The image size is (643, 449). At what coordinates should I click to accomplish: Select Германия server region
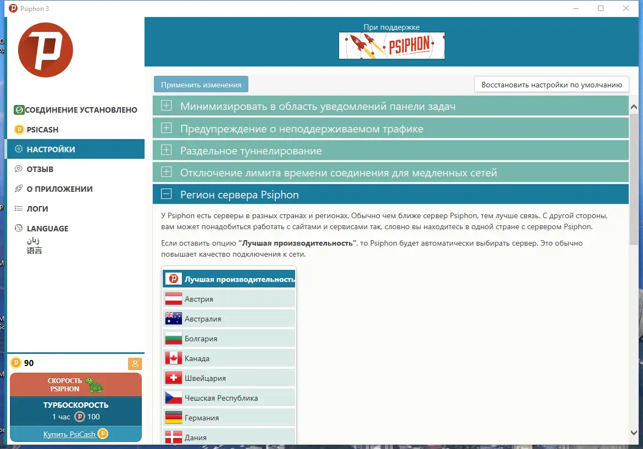229,417
